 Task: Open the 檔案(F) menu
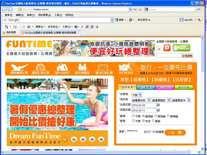(9, 15)
